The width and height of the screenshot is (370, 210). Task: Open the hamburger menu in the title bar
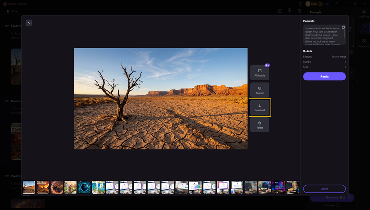tap(336, 4)
